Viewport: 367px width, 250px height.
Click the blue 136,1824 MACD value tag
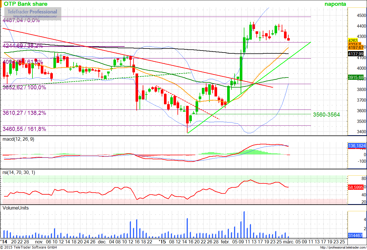coord(357,146)
